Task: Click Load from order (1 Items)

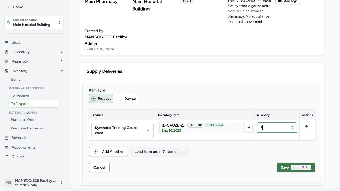Action: point(160,151)
